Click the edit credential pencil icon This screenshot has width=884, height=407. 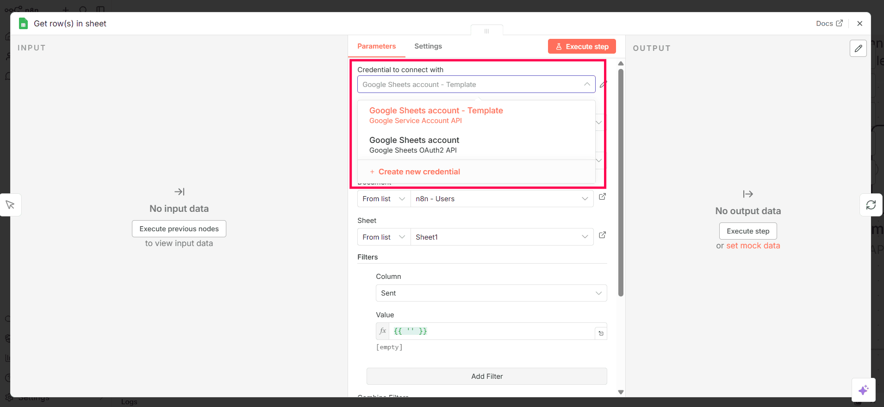point(603,85)
